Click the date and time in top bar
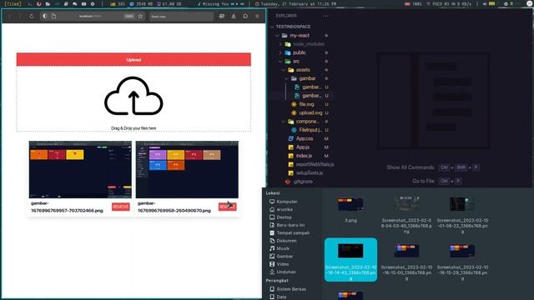The image size is (534, 300). (x=295, y=3)
